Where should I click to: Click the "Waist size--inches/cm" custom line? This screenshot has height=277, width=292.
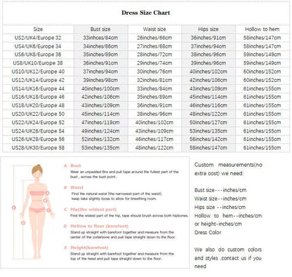point(220,198)
